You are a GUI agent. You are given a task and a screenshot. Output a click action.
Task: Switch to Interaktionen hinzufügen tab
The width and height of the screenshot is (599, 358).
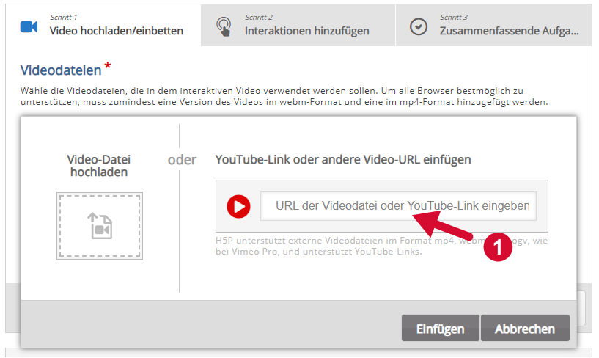(298, 26)
